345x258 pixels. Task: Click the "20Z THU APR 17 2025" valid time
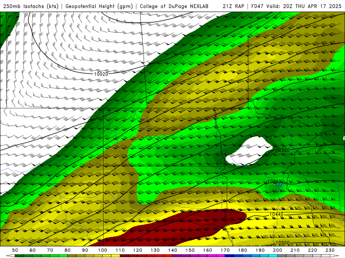point(312,6)
